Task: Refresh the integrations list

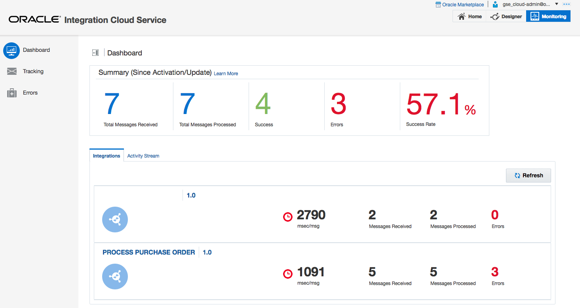Action: [x=529, y=175]
